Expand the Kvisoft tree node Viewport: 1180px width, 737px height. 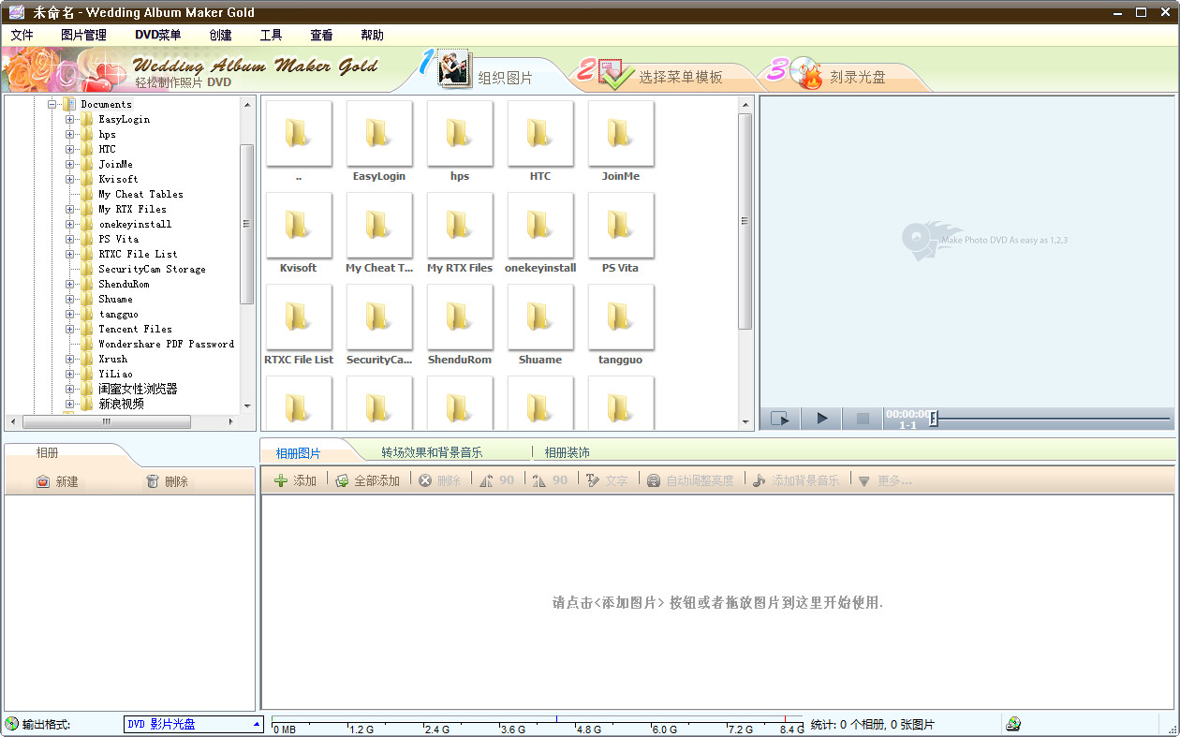pos(70,179)
